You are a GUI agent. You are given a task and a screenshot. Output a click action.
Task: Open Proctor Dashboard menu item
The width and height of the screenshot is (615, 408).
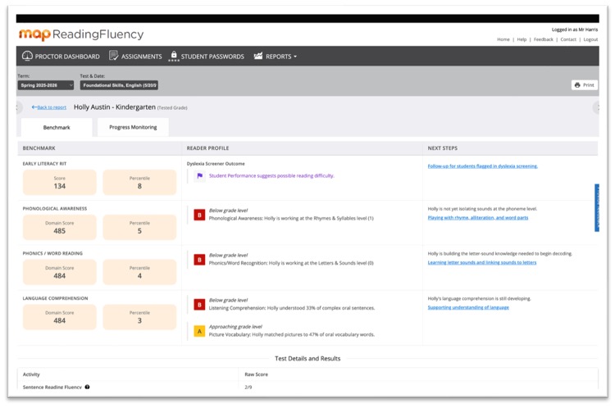61,56
